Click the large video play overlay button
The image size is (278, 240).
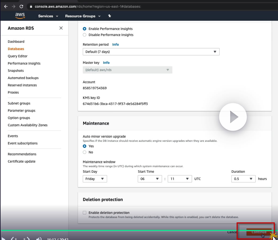pyautogui.click(x=233, y=117)
